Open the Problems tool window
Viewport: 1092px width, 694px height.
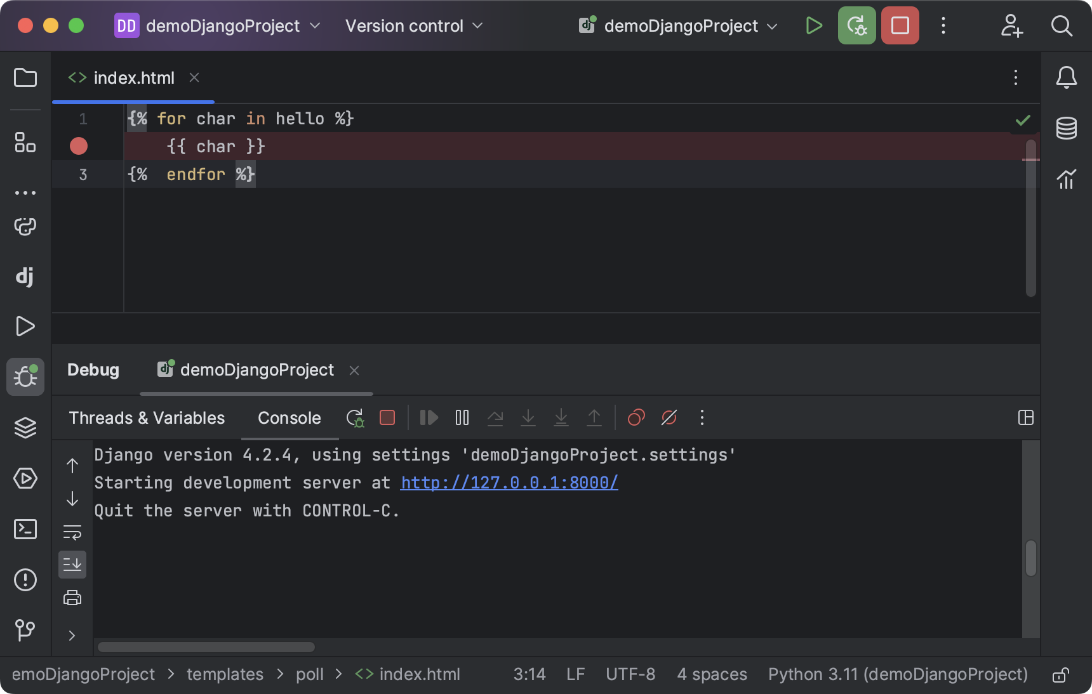pos(25,580)
